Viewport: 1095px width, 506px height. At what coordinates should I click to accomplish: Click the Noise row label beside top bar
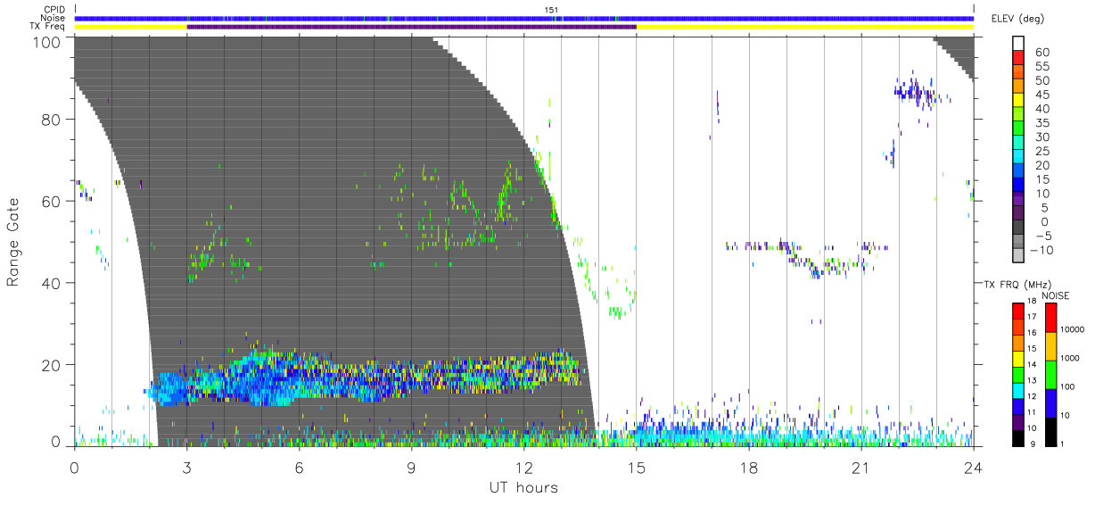54,18
